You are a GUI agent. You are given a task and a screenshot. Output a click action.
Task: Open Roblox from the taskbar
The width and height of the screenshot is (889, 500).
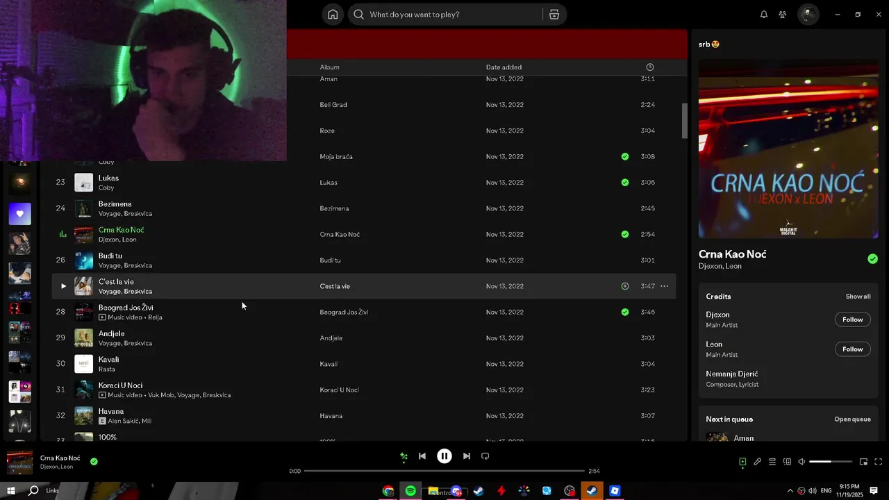[615, 491]
